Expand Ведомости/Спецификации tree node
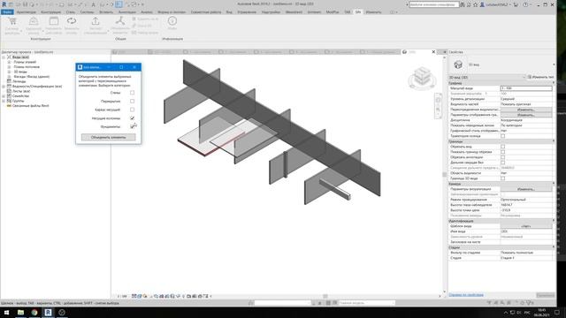Screen dimensions: 566x318 coord(4,87)
